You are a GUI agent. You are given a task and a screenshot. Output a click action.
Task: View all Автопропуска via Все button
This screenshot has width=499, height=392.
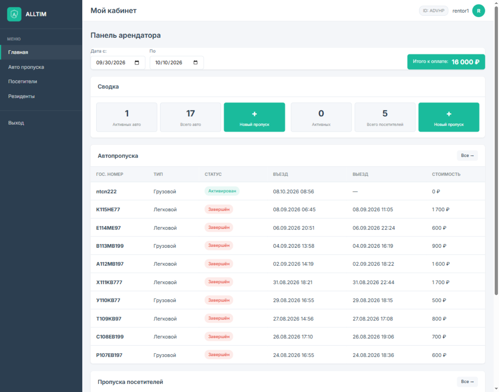[467, 156]
